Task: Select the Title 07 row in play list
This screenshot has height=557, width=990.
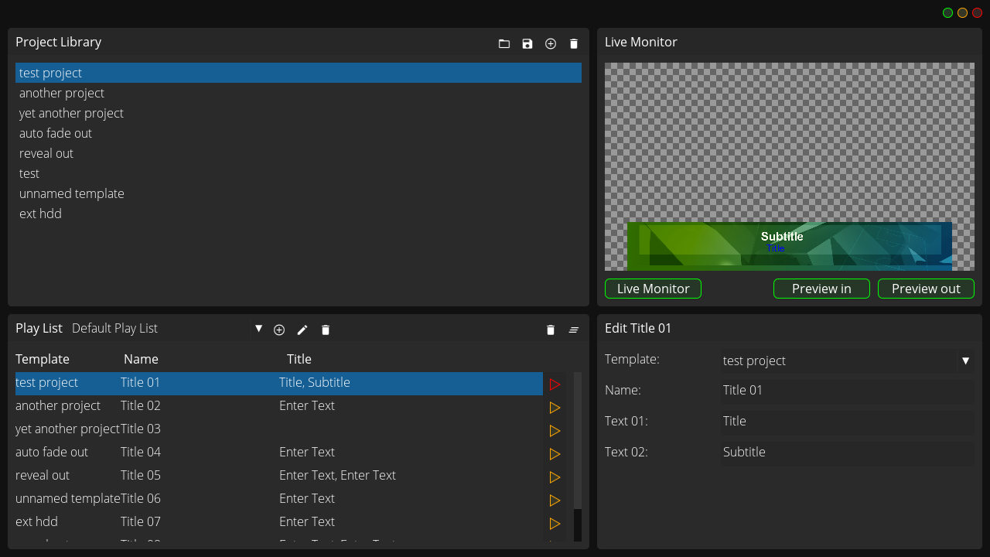Action: (x=279, y=523)
